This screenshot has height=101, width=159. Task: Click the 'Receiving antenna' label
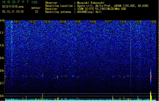point(58,12)
